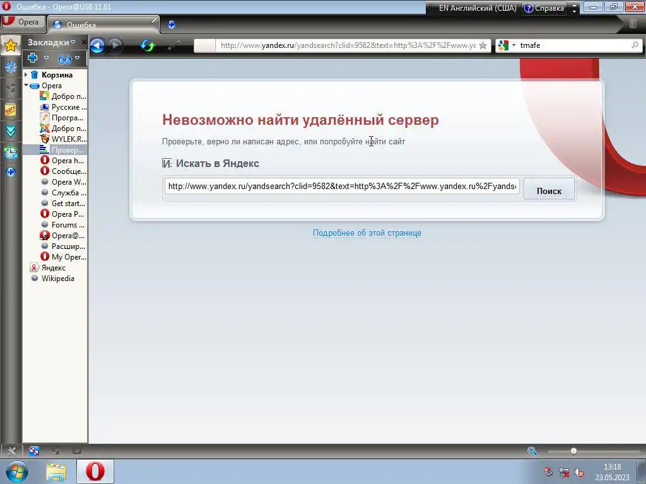This screenshot has height=484, width=646.
Task: Open the Opera@... bookmark
Action: point(62,236)
